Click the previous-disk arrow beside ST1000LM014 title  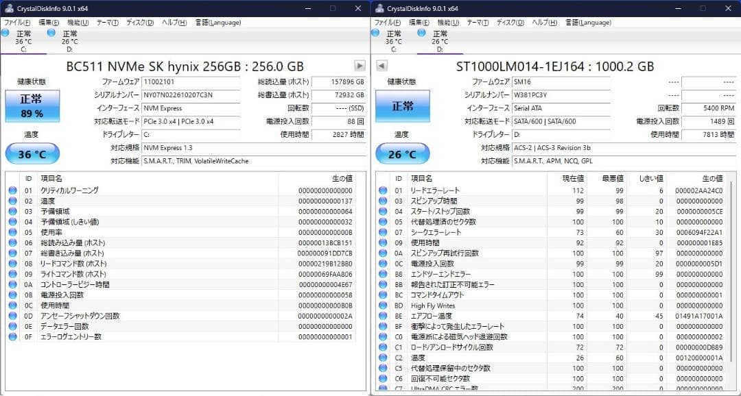pos(381,66)
